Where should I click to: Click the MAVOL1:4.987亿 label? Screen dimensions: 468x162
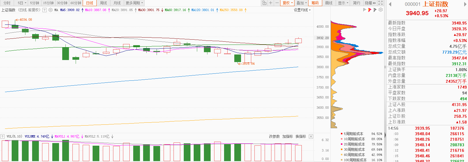point(67,136)
